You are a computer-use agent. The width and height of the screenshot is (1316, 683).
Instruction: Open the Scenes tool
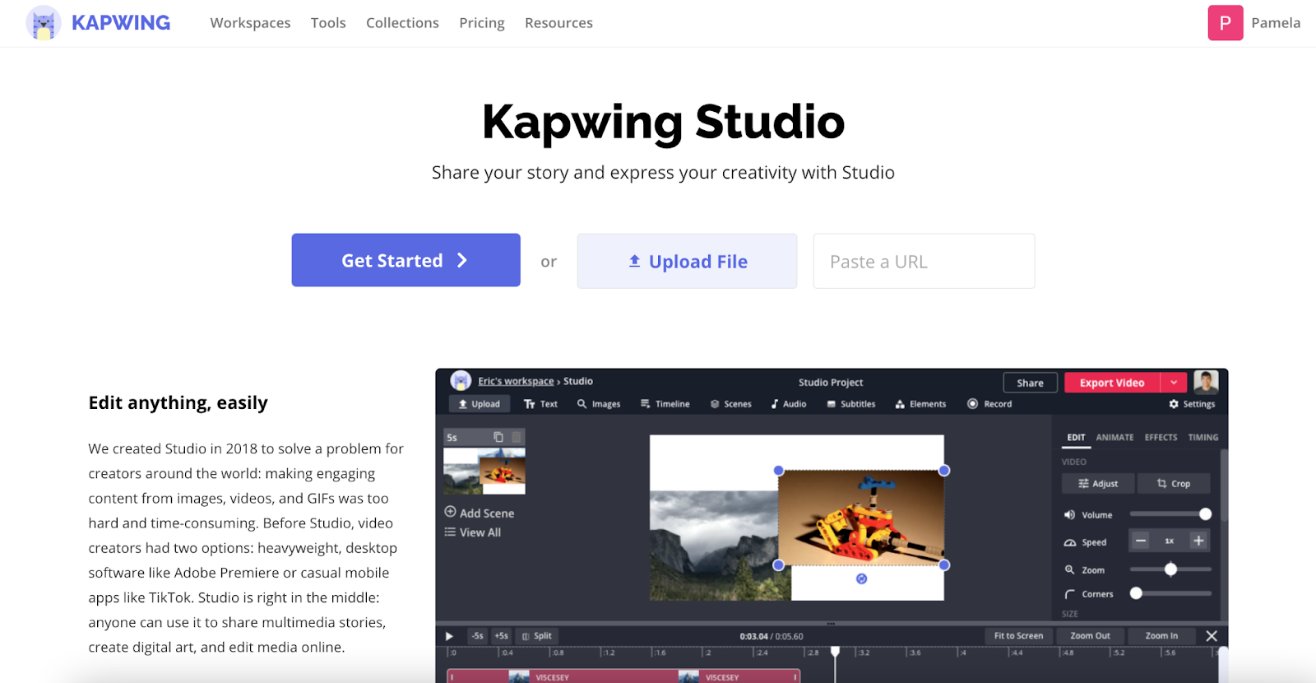pos(730,404)
